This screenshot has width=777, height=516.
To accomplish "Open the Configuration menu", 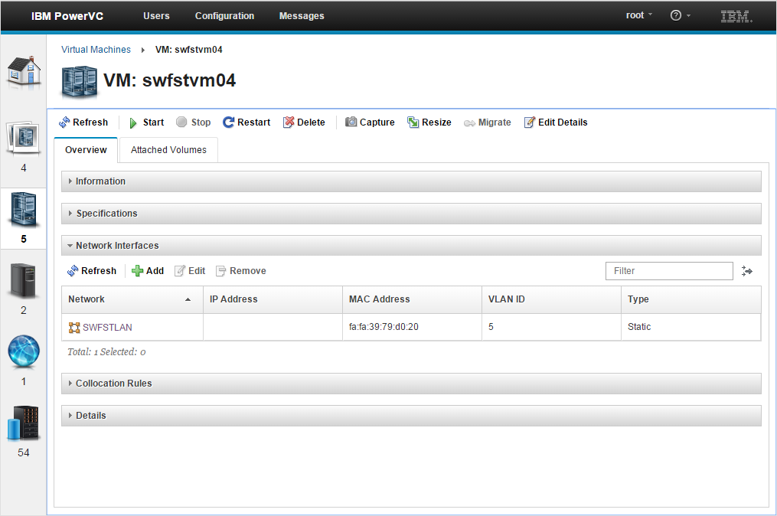I will tap(224, 16).
